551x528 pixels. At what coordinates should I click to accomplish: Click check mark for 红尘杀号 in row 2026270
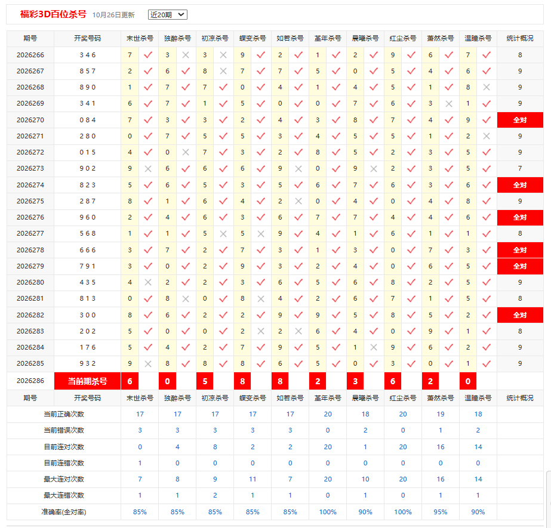click(x=411, y=120)
